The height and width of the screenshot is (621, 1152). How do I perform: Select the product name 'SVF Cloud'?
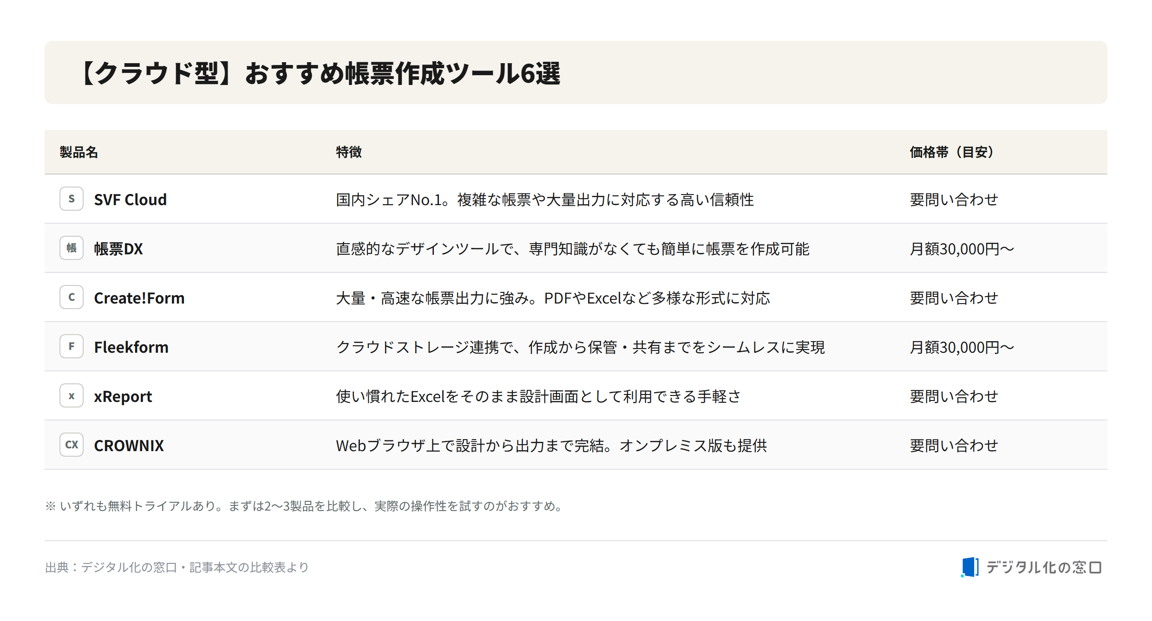coord(130,200)
